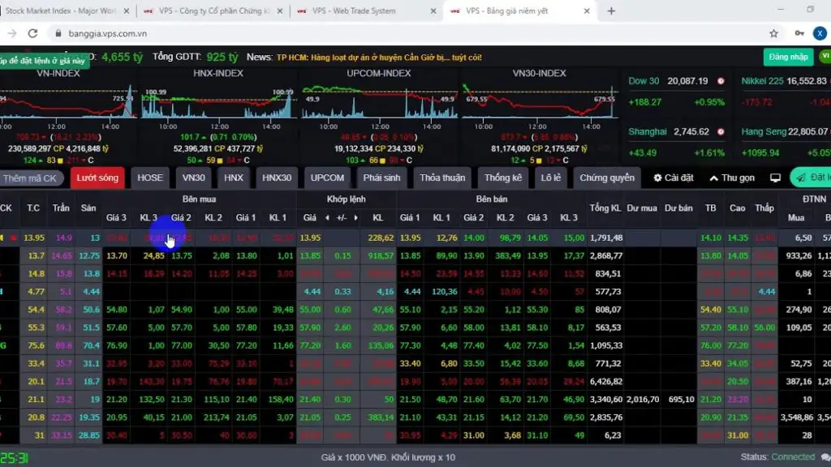Click the left arrow beside +/- column

[327, 218]
